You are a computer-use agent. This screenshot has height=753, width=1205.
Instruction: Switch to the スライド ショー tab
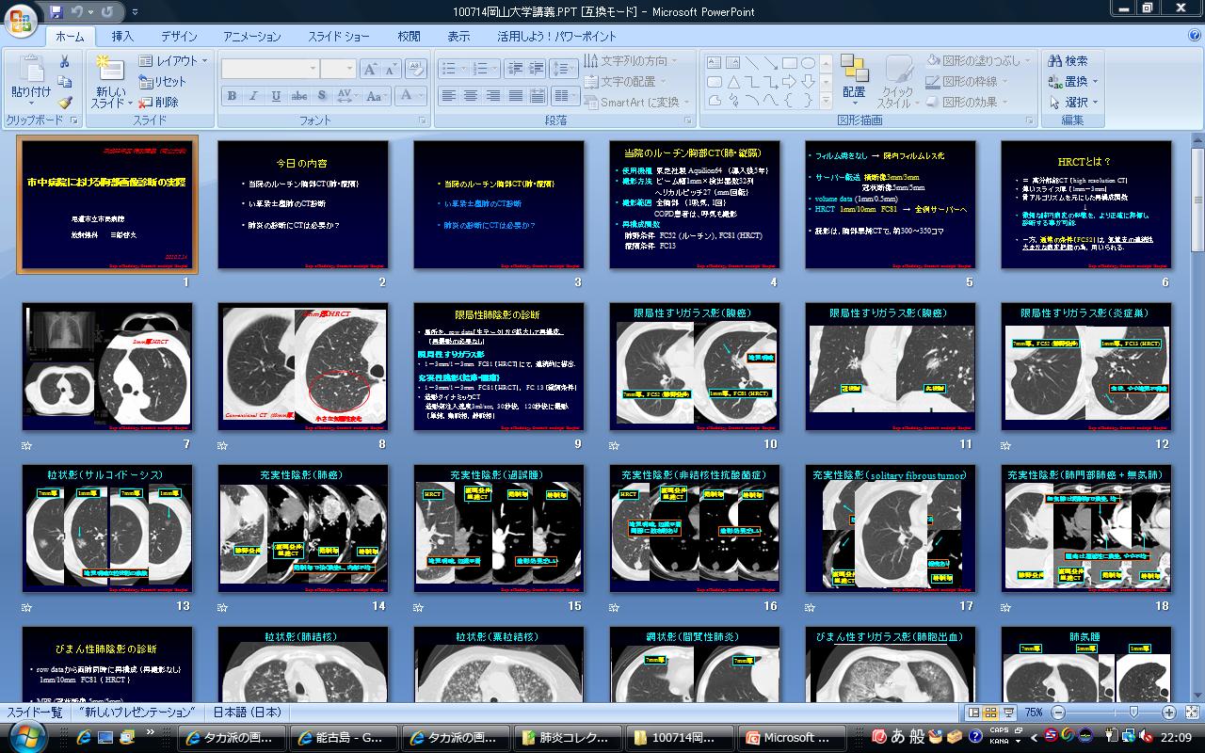[x=339, y=37]
